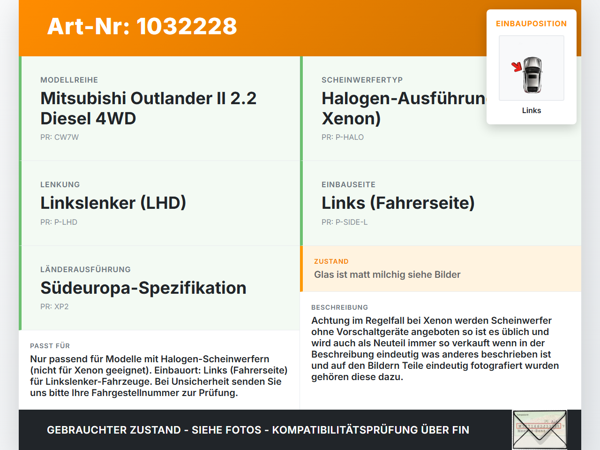Click the description paragraph starting 'Achtung im Regelfall'
600x450 pixels.
coord(435,349)
